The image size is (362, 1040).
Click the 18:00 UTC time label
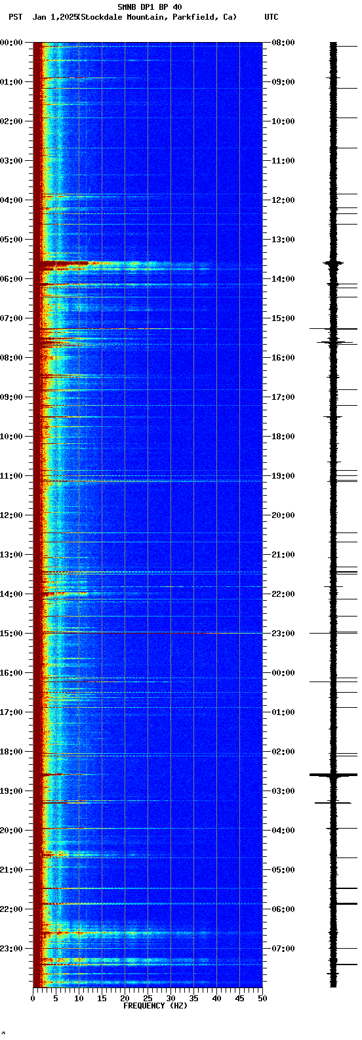click(283, 437)
